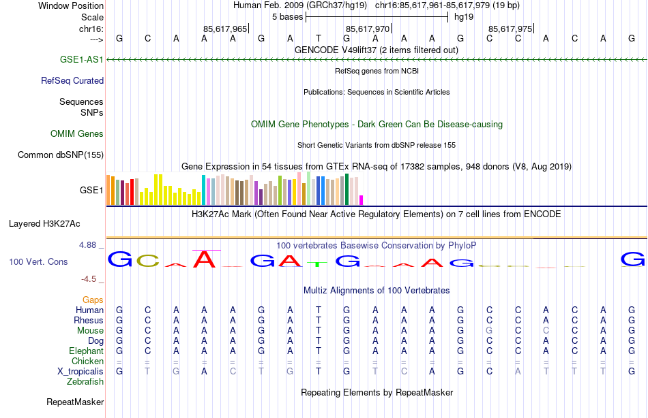This screenshot has width=648, height=418.
Task: Open Repeating Elements by RepeatMasker title
Action: (377, 392)
